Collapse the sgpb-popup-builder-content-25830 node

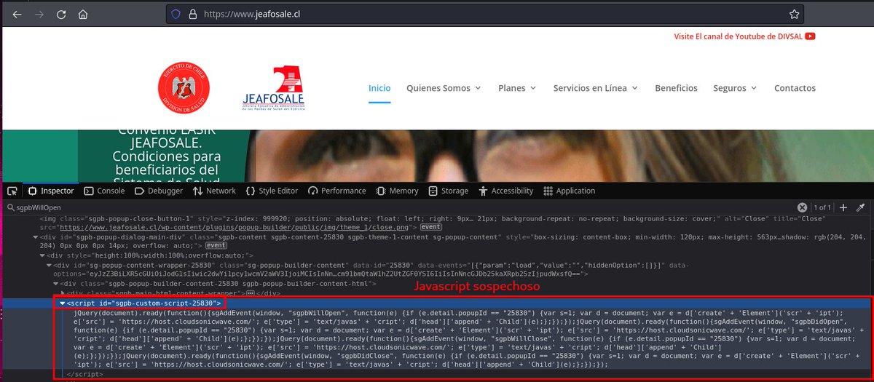57,284
